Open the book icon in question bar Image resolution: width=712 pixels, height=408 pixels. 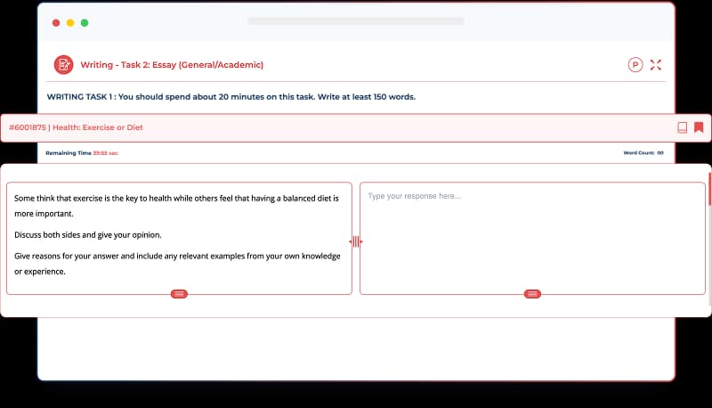click(683, 127)
